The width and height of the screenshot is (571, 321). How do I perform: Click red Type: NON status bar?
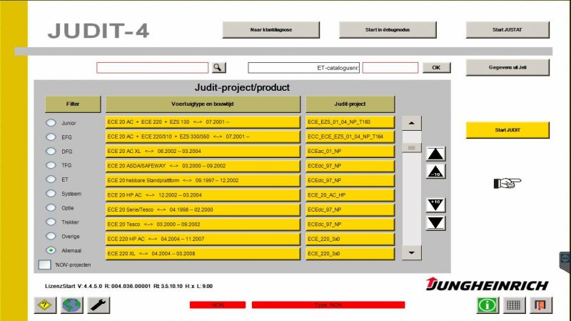pos(328,305)
